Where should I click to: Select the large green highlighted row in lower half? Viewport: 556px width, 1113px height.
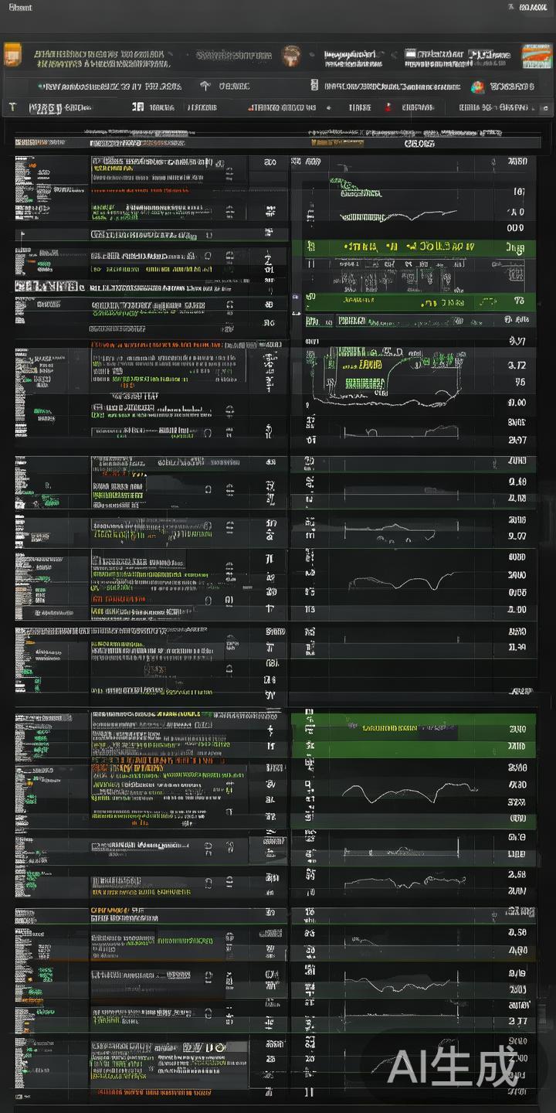pos(413,728)
